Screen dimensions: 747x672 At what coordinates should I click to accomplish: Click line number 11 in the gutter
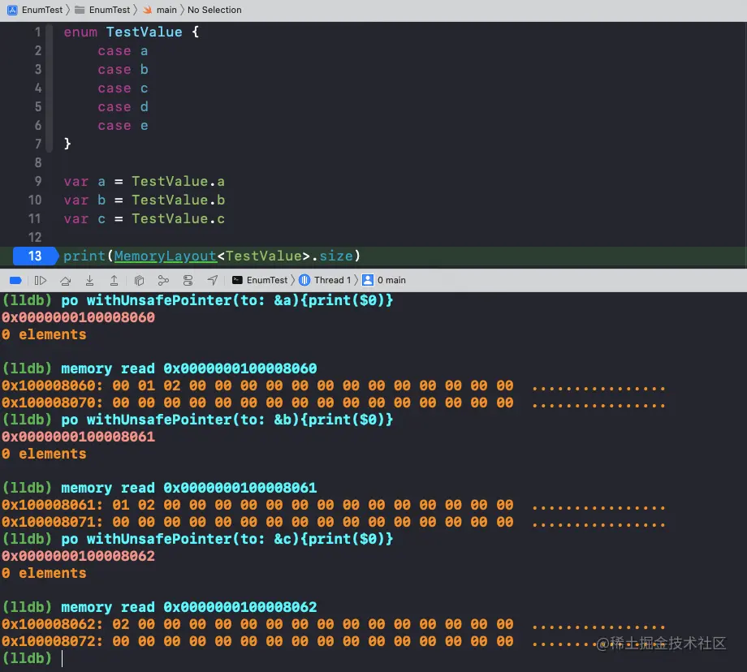35,218
